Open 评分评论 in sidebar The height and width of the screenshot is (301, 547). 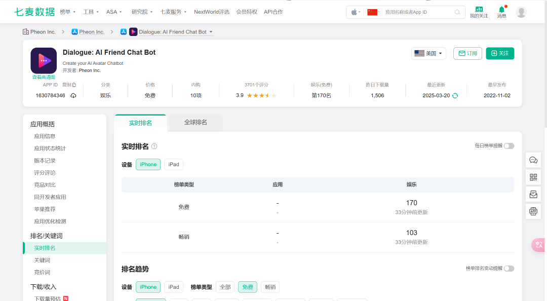click(45, 173)
